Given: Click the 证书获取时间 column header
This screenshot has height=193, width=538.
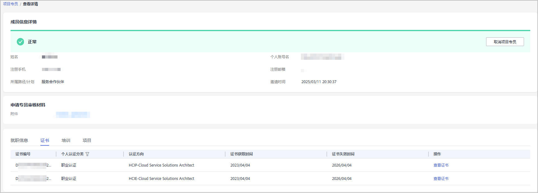Looking at the screenshot, I should [x=241, y=154].
